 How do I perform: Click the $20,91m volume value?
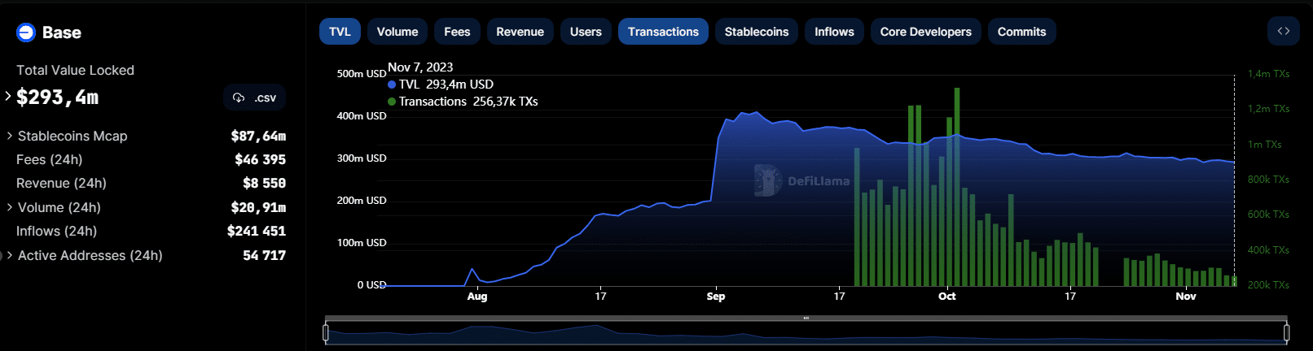259,207
